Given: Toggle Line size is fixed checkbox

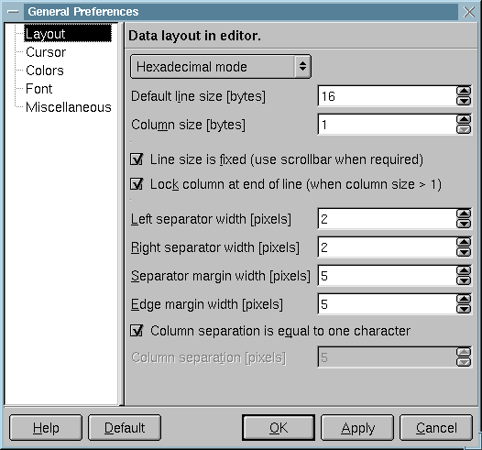Looking at the screenshot, I should [137, 159].
